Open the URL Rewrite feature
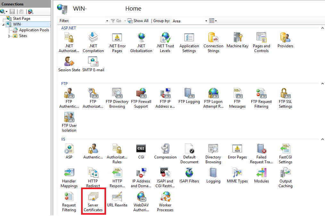 click(117, 200)
